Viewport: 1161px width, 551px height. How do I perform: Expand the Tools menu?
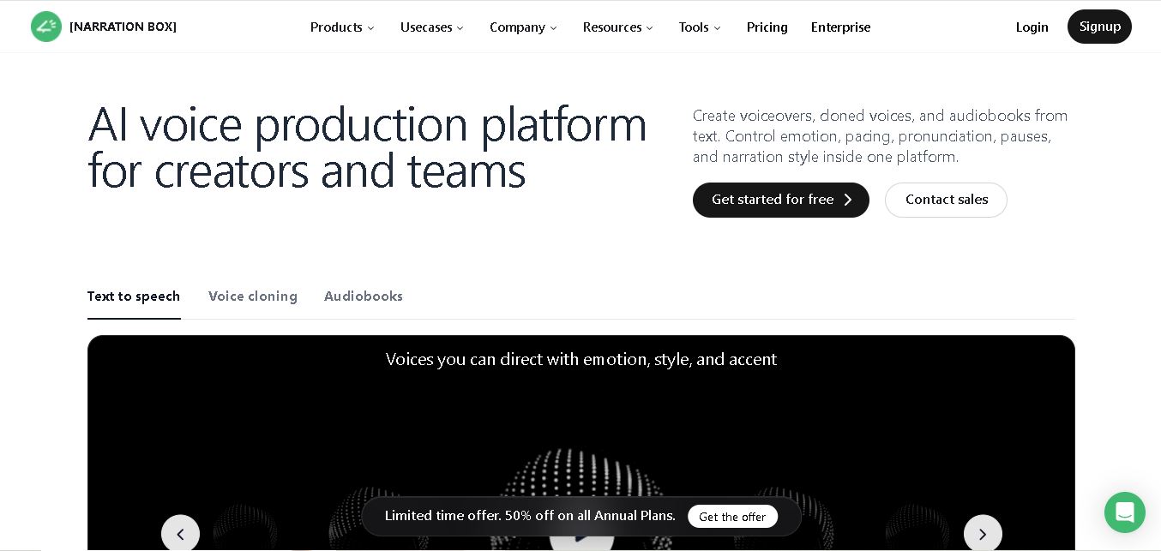[x=700, y=27]
